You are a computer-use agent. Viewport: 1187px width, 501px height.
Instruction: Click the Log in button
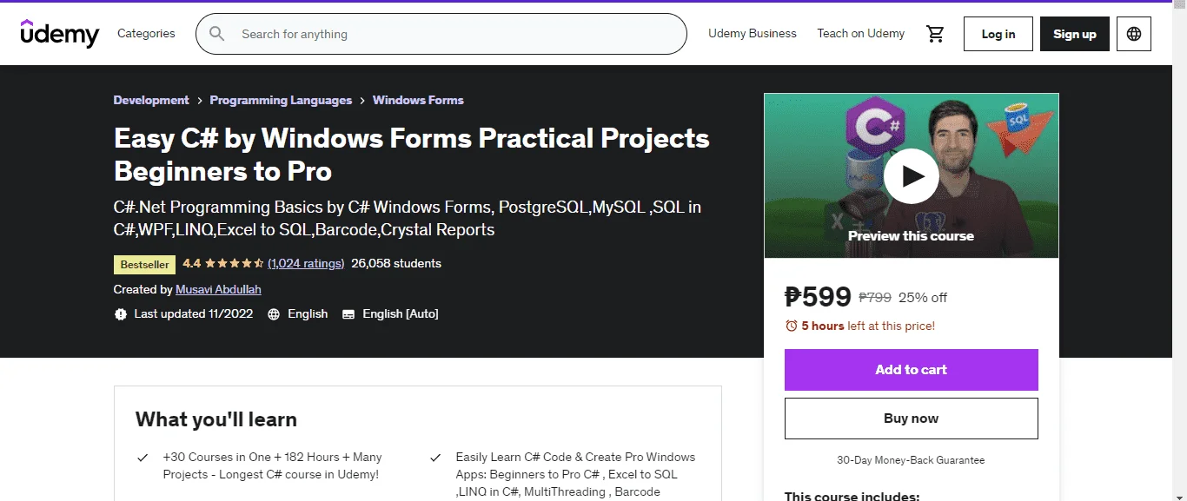click(x=998, y=34)
